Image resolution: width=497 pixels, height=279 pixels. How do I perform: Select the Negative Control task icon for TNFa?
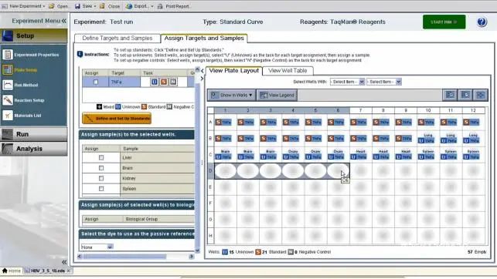(173, 82)
